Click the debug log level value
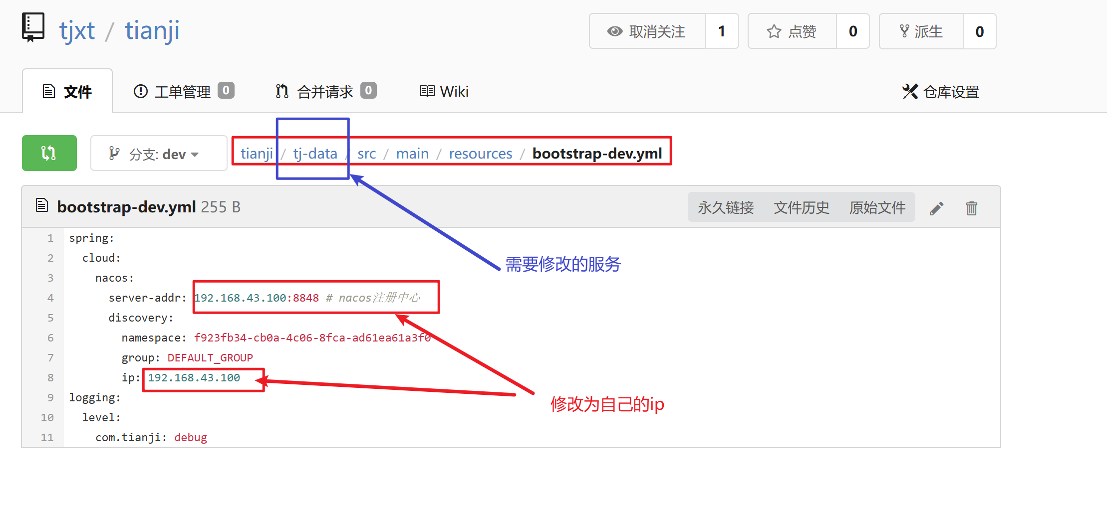 (x=191, y=438)
